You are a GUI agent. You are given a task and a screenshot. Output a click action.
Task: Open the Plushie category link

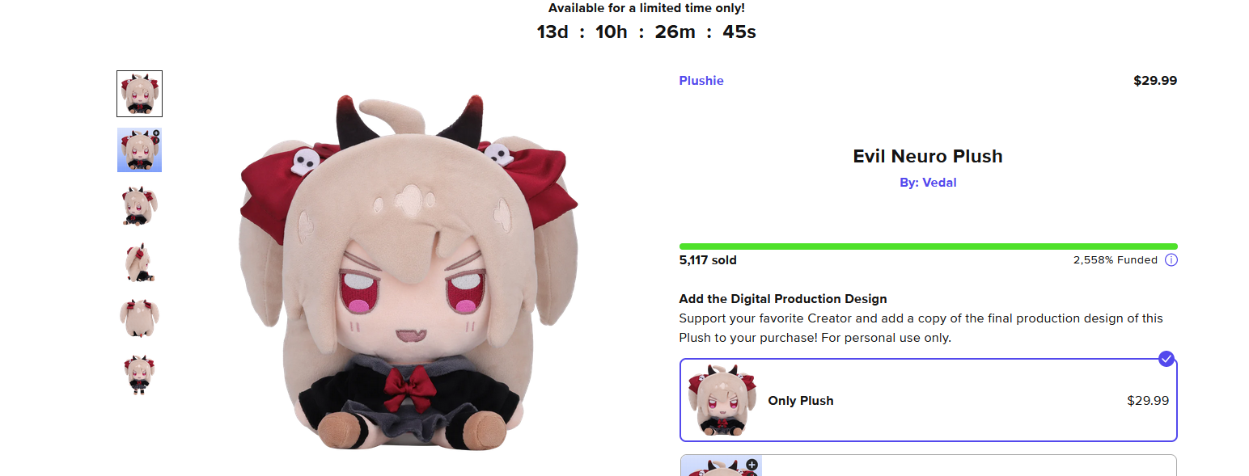tap(701, 81)
